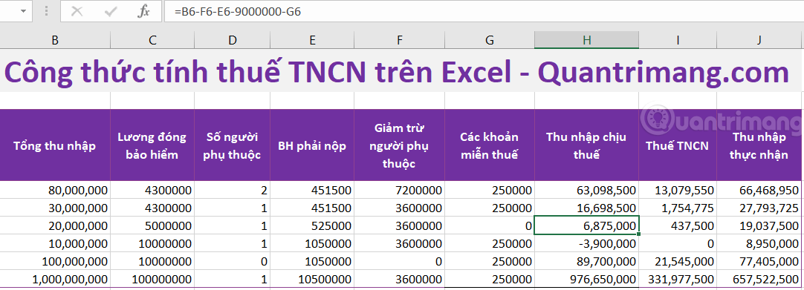Viewport: 804px width, 290px height.
Task: Expand the Name Box dropdown arrow
Action: (22, 11)
